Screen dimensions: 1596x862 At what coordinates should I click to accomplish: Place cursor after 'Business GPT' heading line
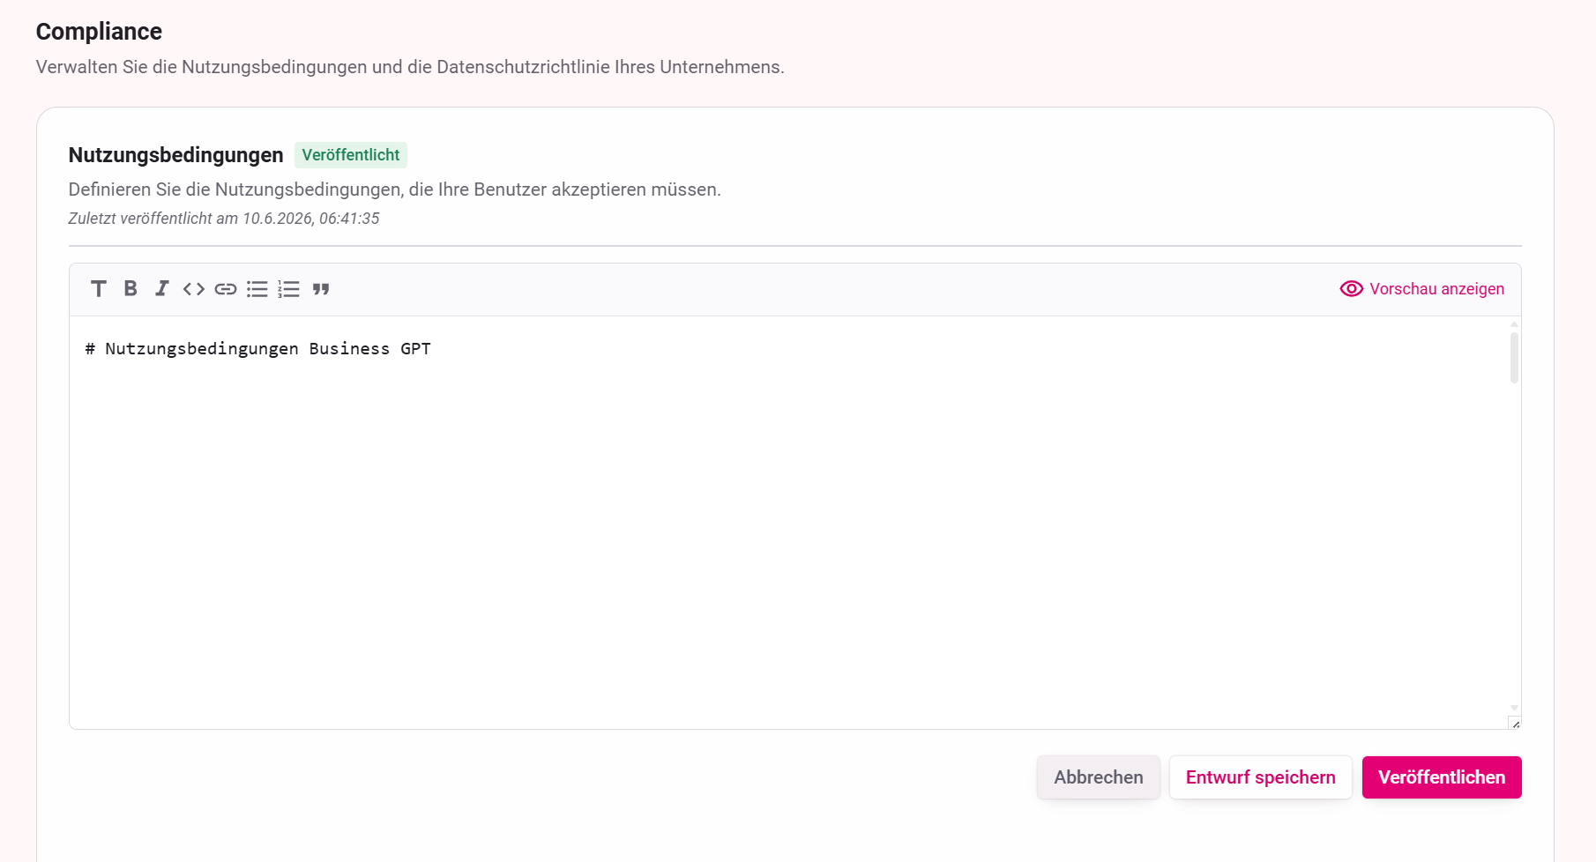433,349
